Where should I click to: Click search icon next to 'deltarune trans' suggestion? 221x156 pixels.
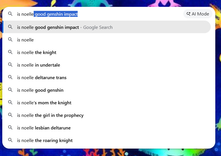(x=10, y=77)
